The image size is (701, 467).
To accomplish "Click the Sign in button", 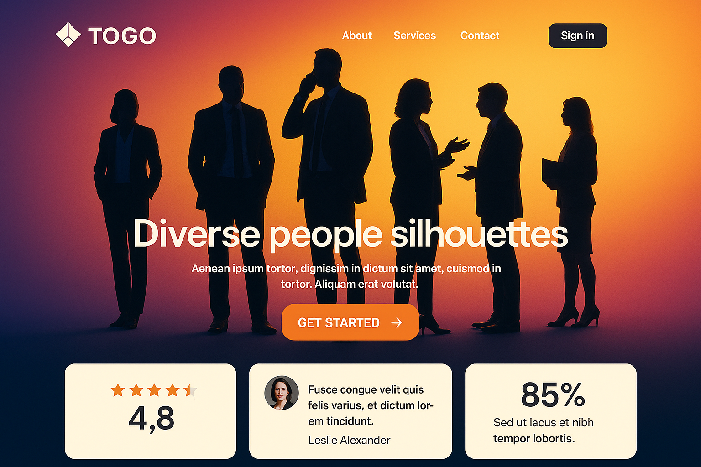I will click(x=578, y=36).
